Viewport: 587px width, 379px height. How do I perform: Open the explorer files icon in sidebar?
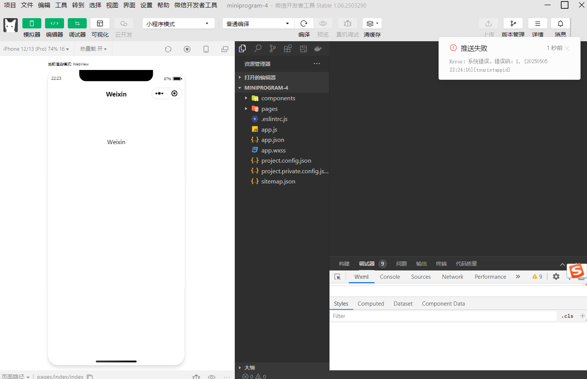(242, 48)
